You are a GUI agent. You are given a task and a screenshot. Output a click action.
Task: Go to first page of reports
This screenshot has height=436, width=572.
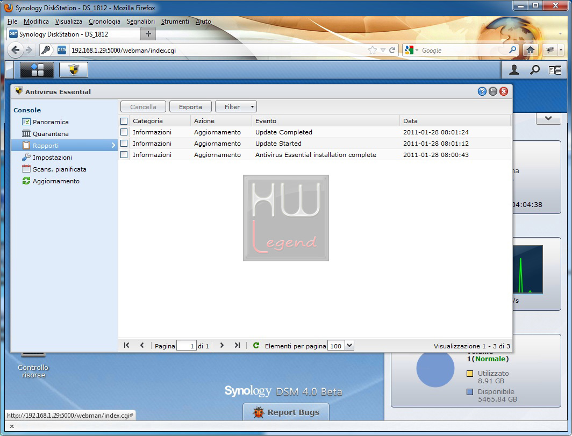[126, 345]
